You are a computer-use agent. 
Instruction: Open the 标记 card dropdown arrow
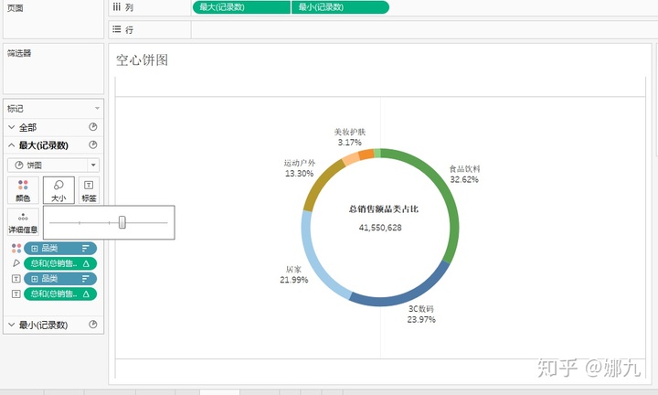tap(97, 108)
